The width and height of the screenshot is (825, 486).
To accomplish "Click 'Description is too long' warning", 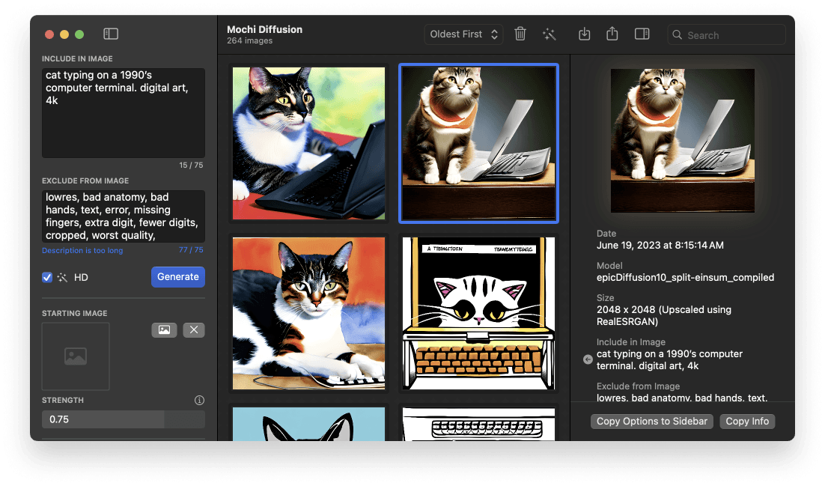I will [x=82, y=251].
